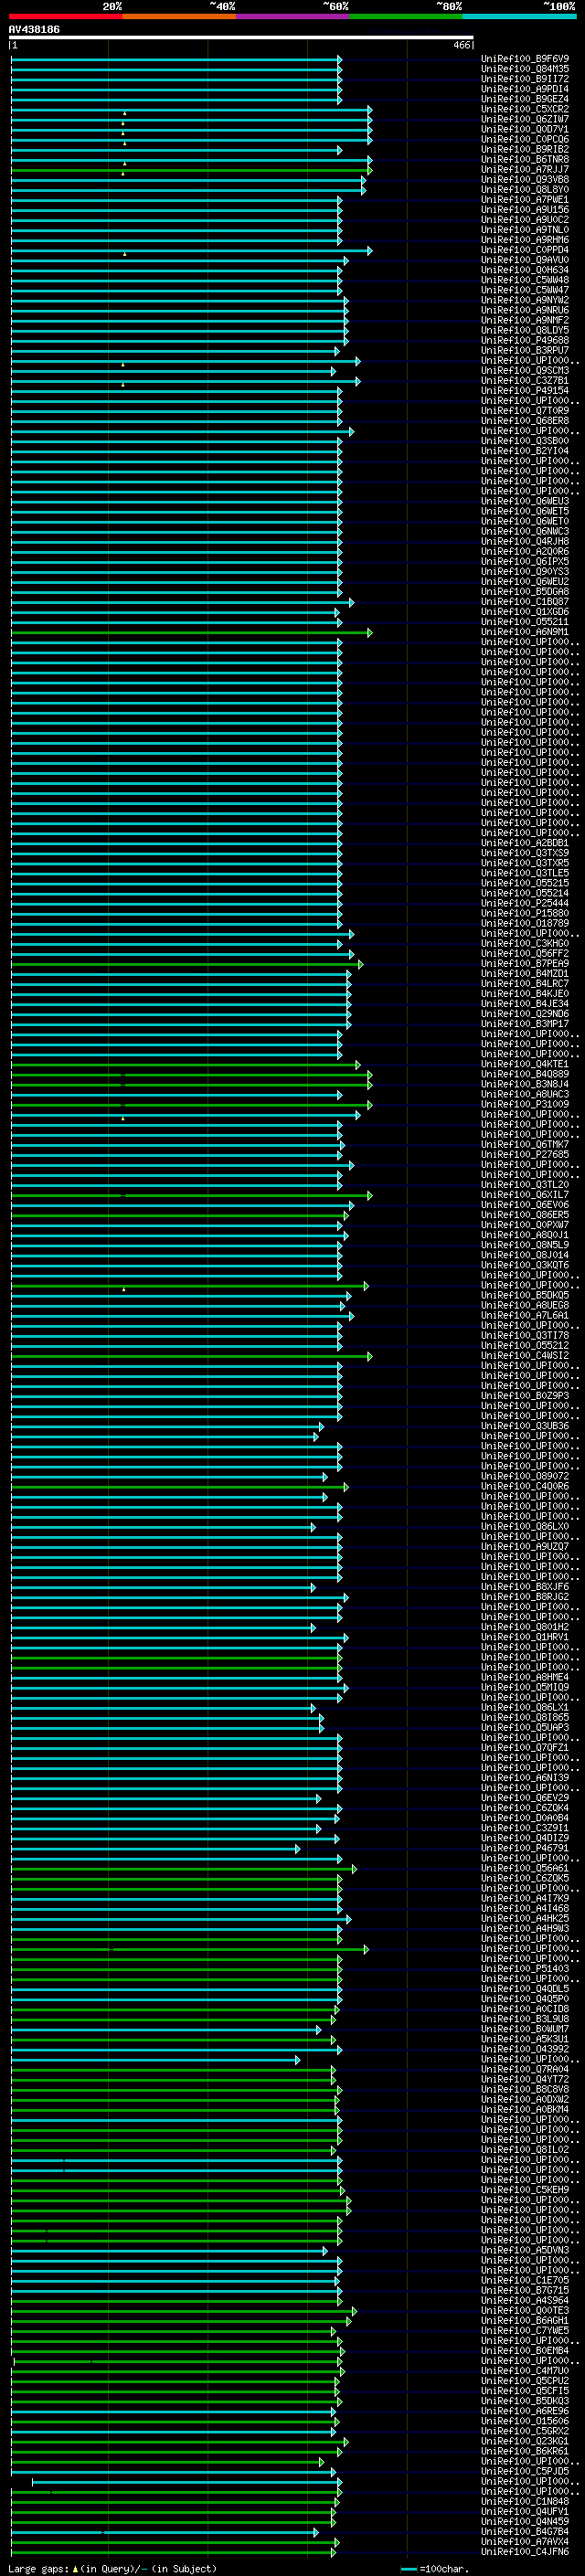Screen dimensions: 585x2576
Task: Select the UniRef100_B3RPU7 label
Action: 525,350
